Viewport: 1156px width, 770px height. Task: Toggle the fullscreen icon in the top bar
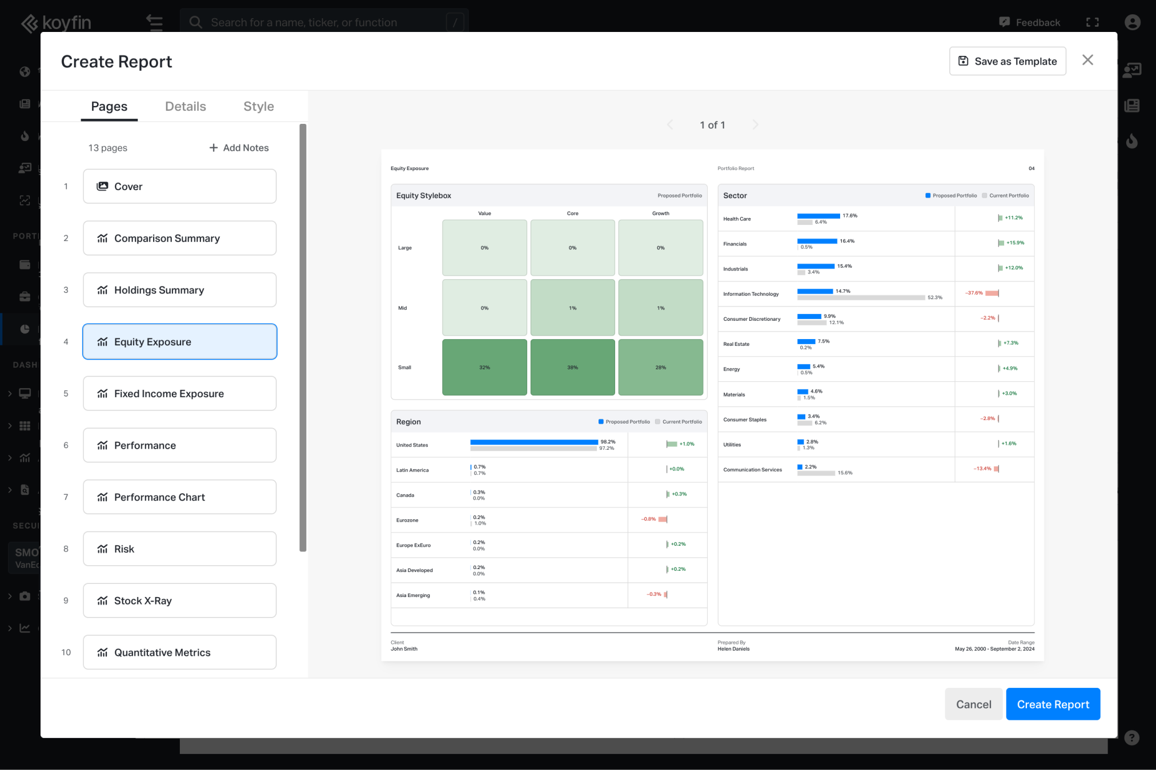[1093, 22]
